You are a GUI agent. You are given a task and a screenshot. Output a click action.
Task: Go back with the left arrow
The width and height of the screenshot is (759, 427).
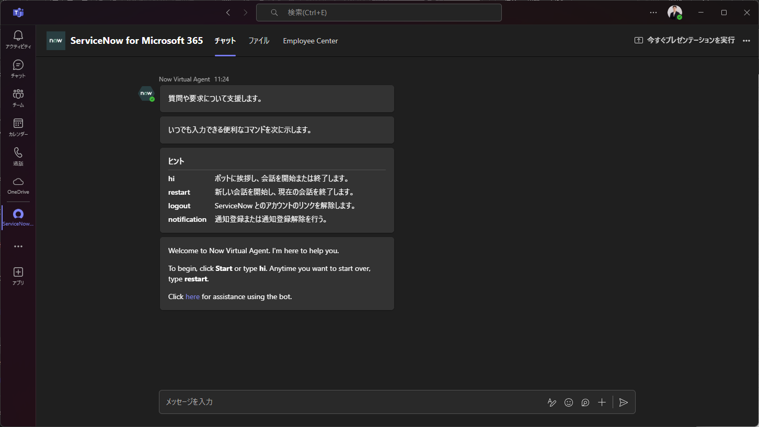click(228, 13)
